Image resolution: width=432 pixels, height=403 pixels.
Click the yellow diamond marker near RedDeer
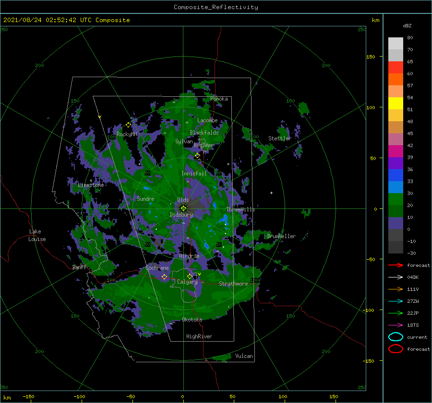(x=197, y=156)
